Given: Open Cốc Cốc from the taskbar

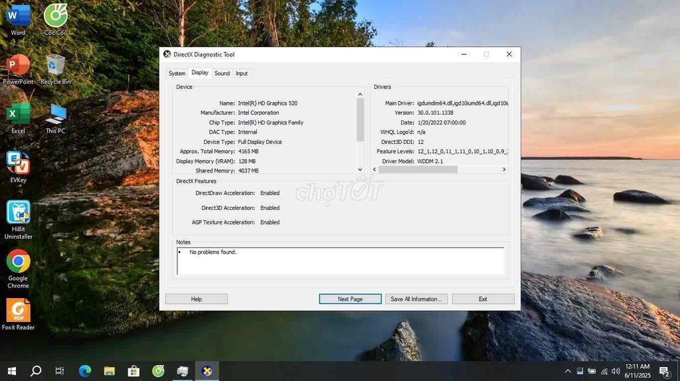Looking at the screenshot, I should pyautogui.click(x=158, y=371).
